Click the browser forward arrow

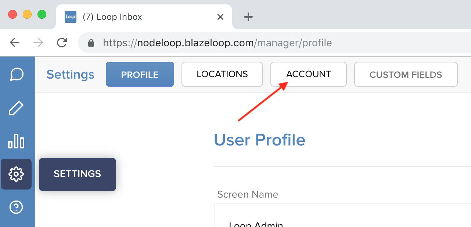38,43
